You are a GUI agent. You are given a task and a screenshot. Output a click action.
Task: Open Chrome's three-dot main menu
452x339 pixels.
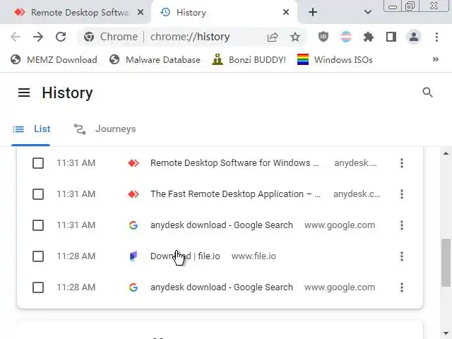pyautogui.click(x=436, y=37)
